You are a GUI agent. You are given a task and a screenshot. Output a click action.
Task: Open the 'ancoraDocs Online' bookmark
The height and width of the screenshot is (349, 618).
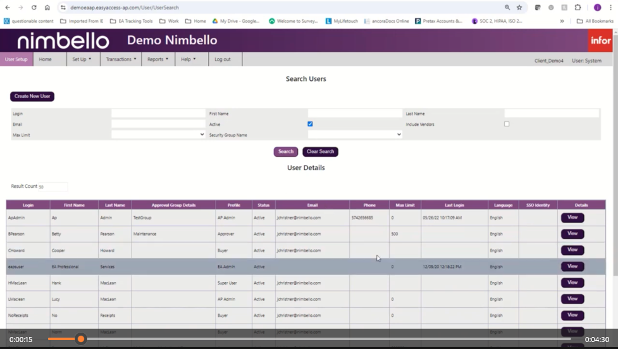click(x=386, y=21)
